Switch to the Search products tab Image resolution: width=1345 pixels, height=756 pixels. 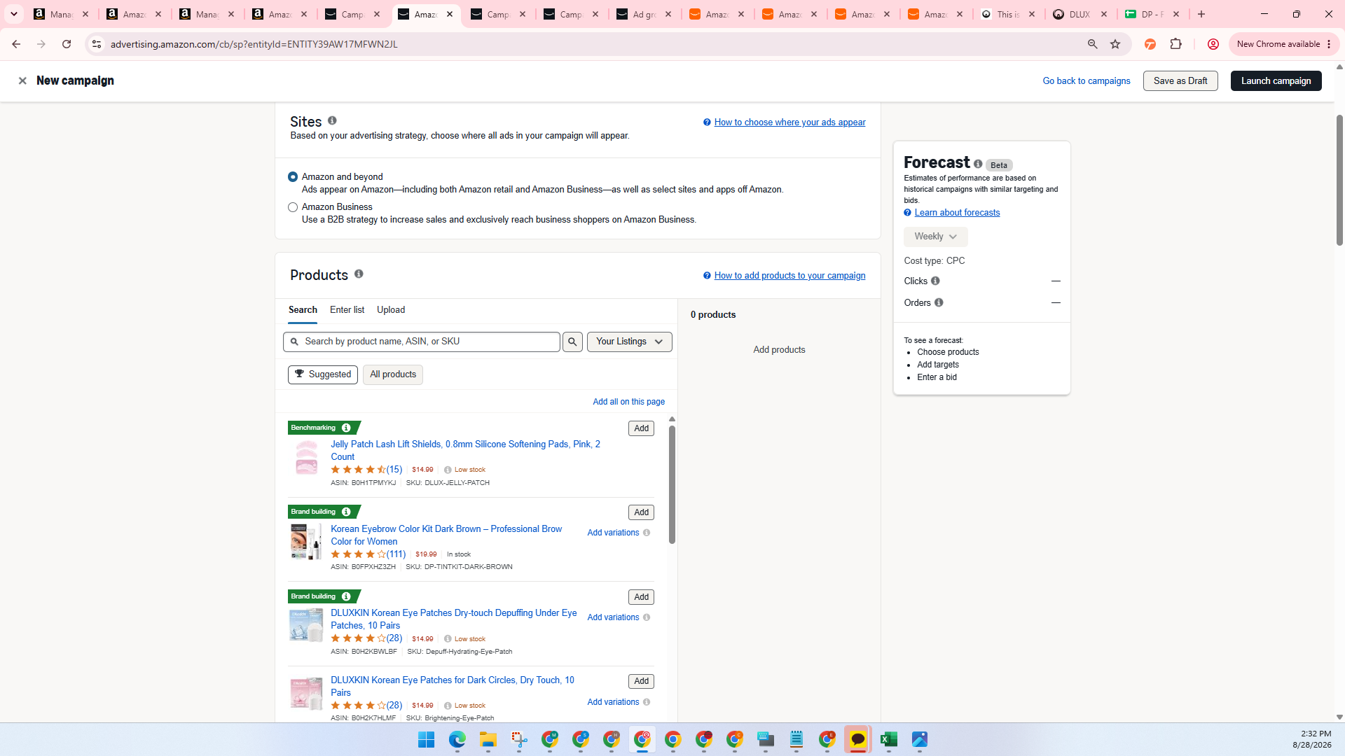click(303, 310)
